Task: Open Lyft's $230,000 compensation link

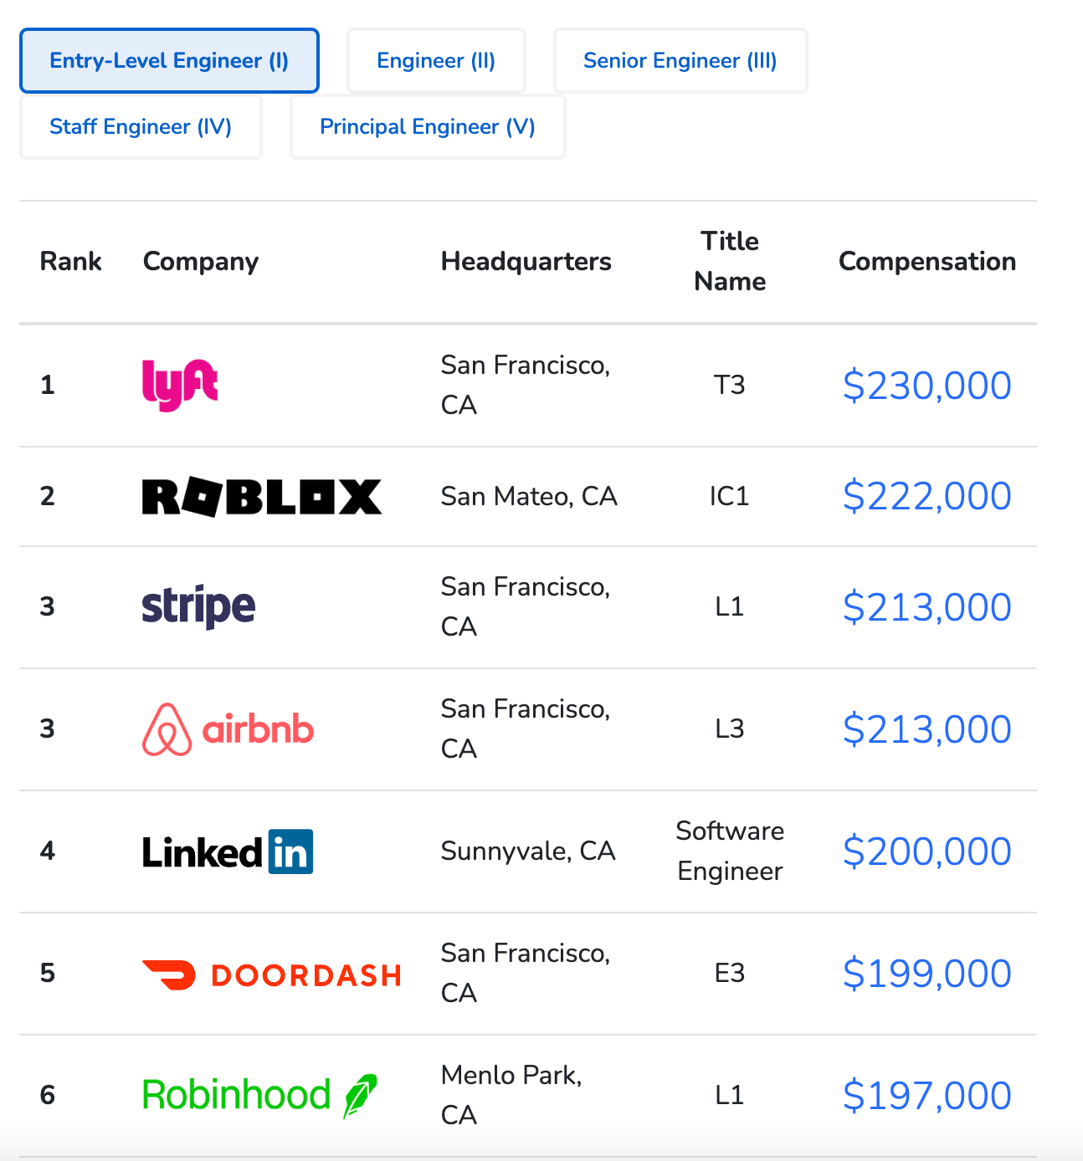Action: [926, 386]
